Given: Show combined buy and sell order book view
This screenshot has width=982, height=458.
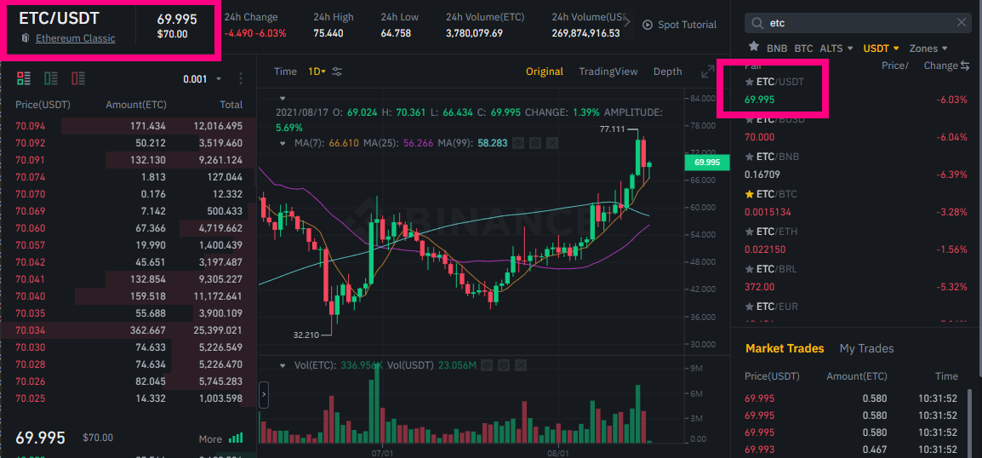Looking at the screenshot, I should click(x=24, y=78).
